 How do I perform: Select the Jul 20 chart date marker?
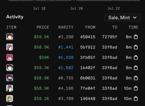76,8
